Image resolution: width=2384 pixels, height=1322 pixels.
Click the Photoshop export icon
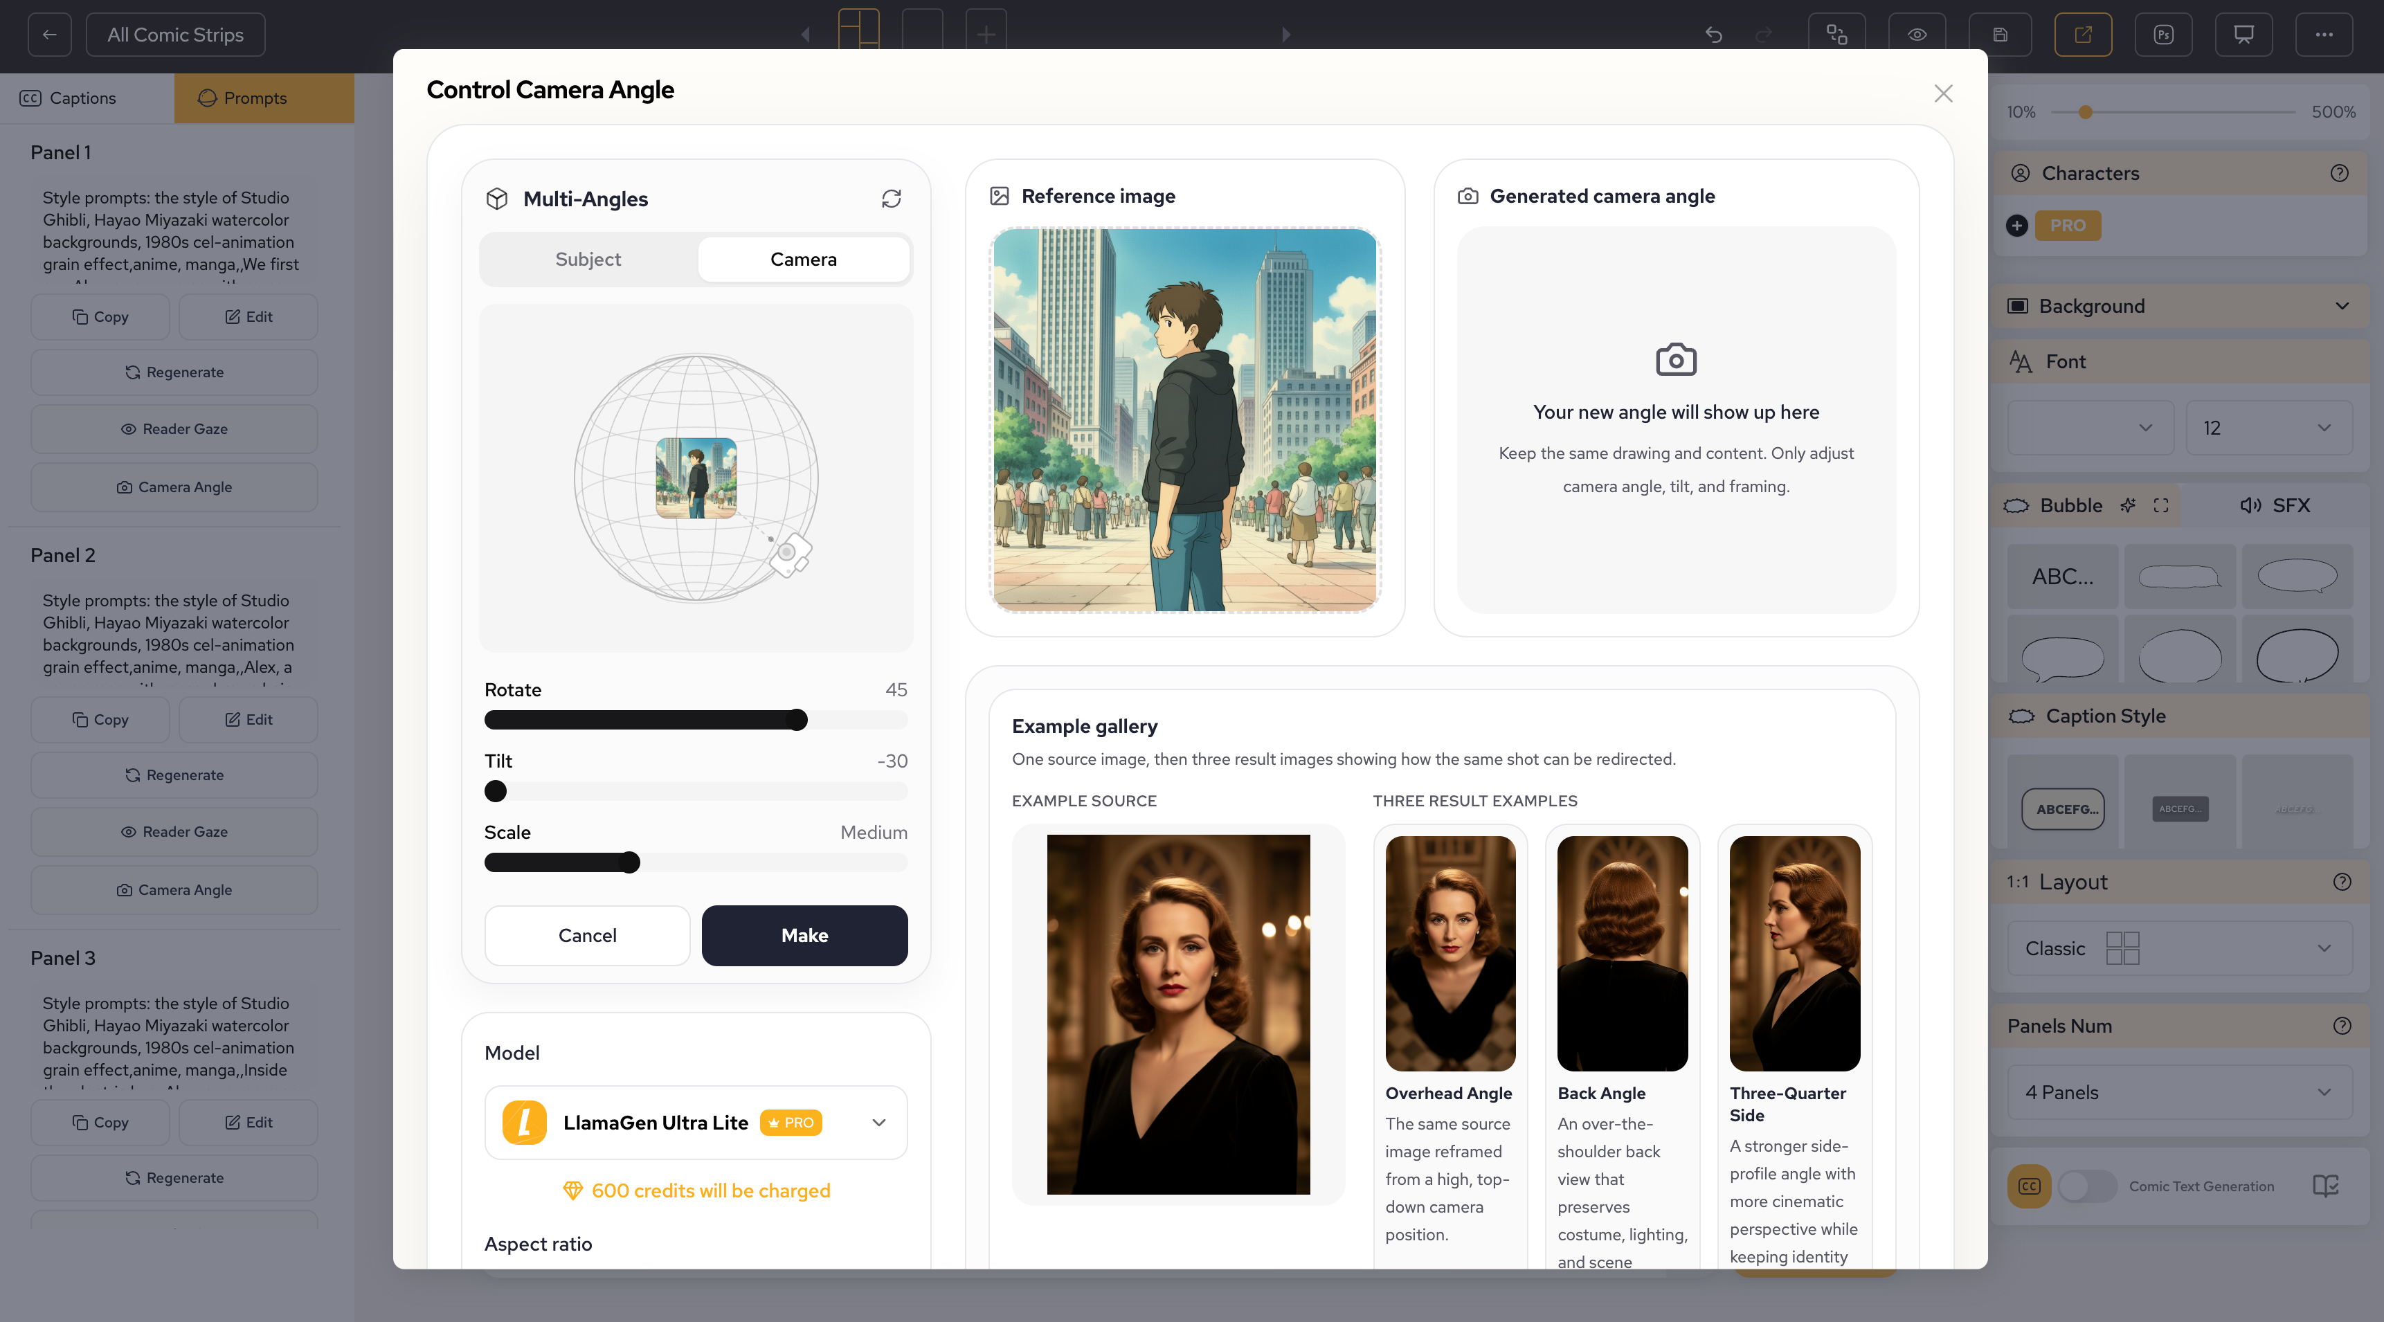coord(2162,34)
